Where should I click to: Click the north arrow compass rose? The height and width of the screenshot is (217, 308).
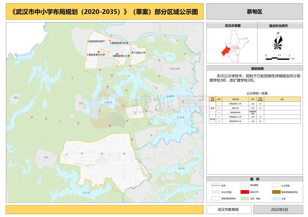click(x=278, y=42)
